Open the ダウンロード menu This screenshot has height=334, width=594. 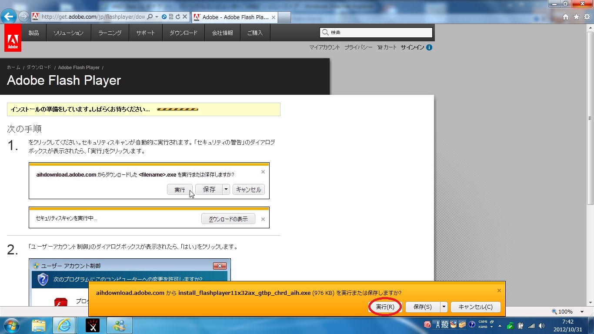click(x=183, y=33)
